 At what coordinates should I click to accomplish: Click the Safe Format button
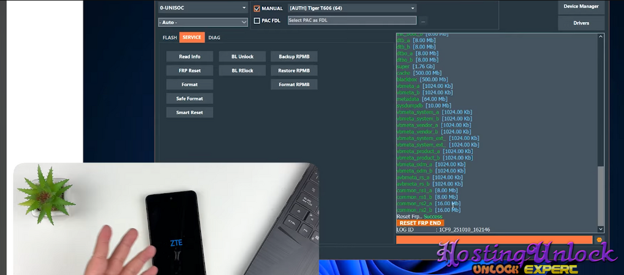(190, 98)
